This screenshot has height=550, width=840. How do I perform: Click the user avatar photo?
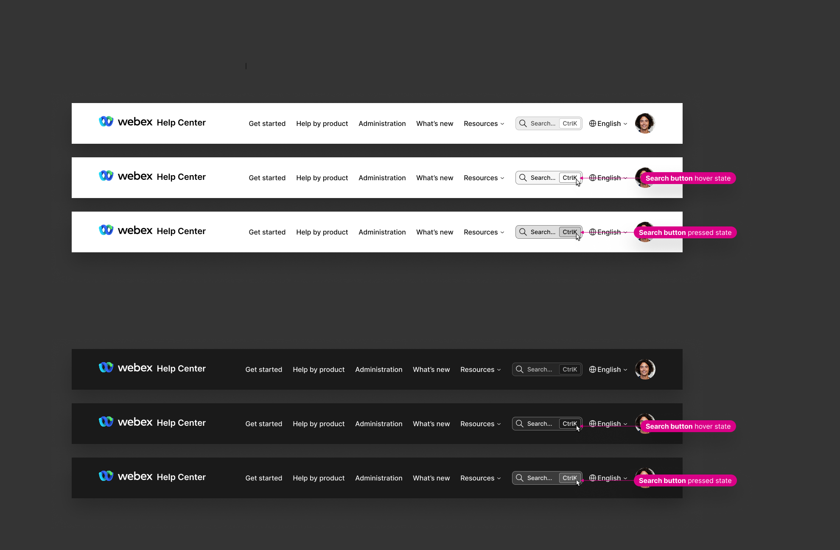(645, 123)
